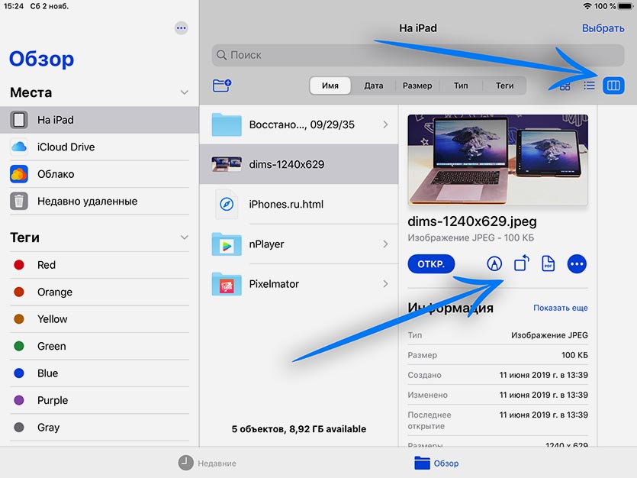Select the Облако app icon
The width and height of the screenshot is (637, 478).
pyautogui.click(x=18, y=174)
